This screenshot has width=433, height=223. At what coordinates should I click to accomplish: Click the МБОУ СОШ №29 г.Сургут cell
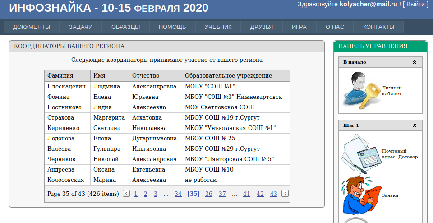point(236,149)
